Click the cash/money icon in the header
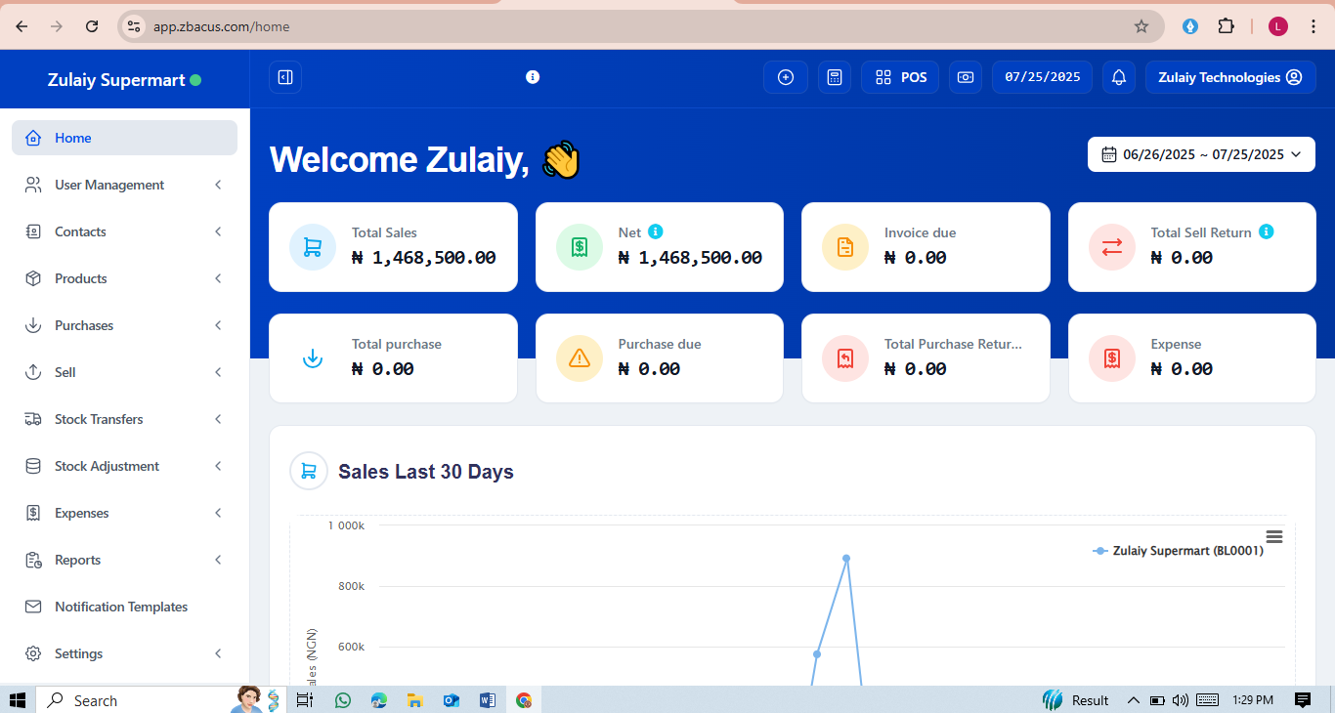Image resolution: width=1335 pixels, height=713 pixels. click(966, 77)
